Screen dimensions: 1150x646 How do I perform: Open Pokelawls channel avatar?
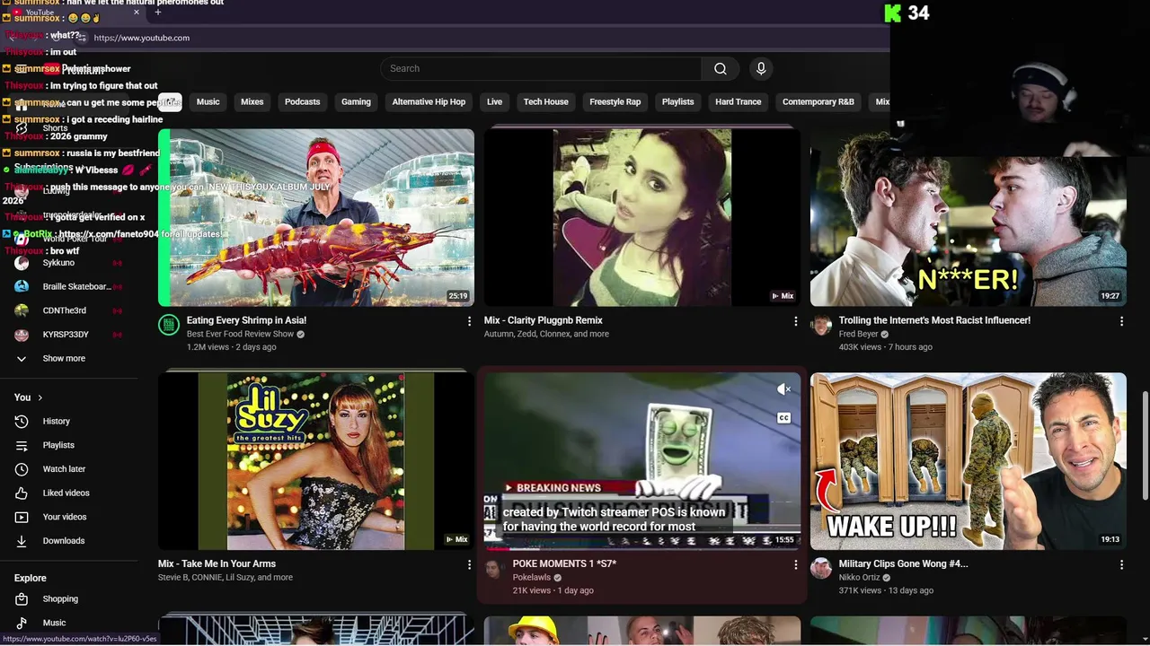(495, 568)
